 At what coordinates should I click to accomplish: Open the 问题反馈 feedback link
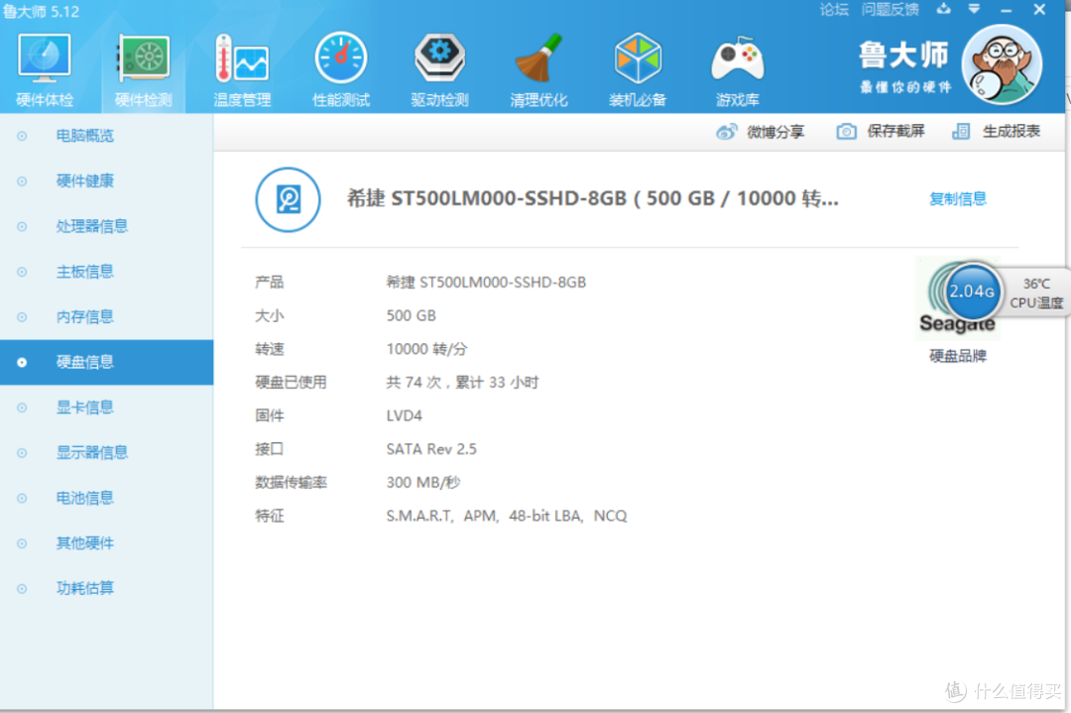pyautogui.click(x=890, y=10)
